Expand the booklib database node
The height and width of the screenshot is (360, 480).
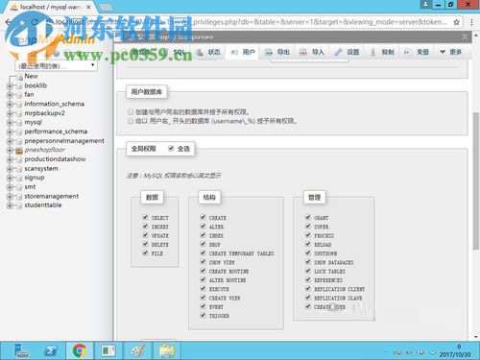coord(10,85)
